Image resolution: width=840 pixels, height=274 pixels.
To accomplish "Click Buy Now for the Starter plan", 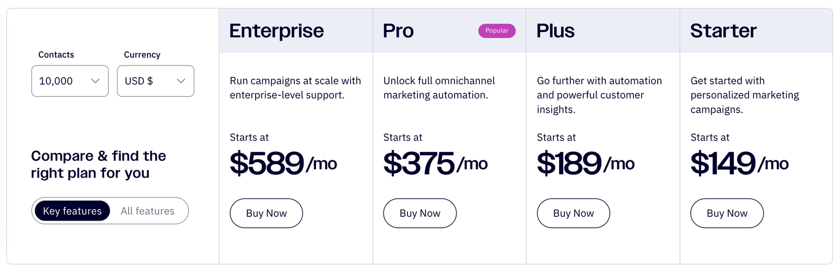I will tap(727, 213).
